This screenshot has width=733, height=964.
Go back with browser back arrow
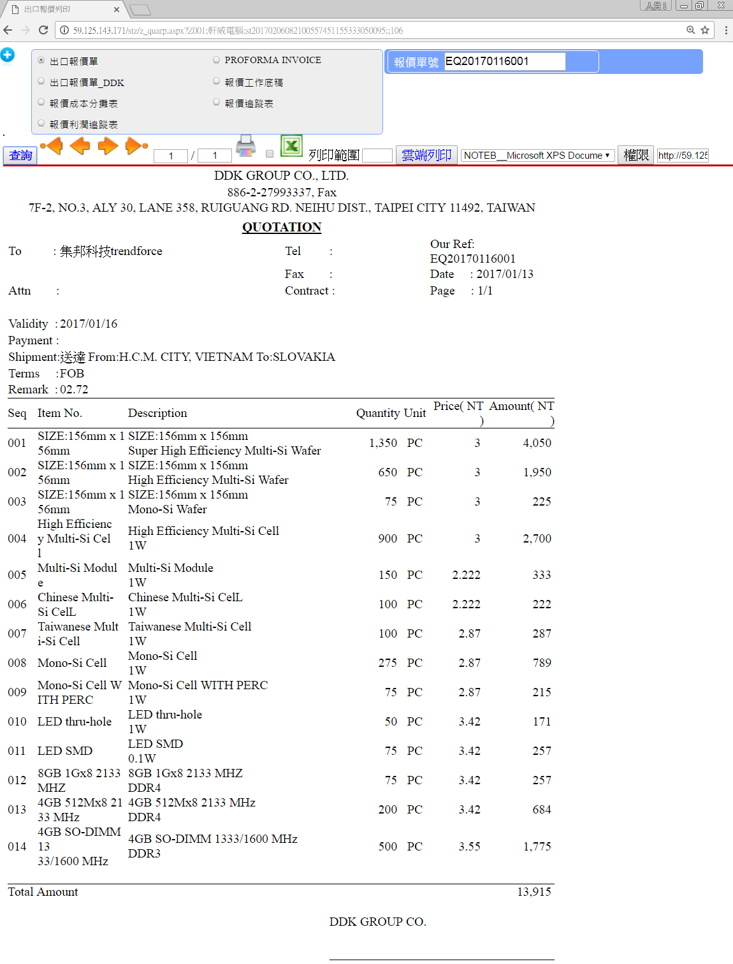8,30
